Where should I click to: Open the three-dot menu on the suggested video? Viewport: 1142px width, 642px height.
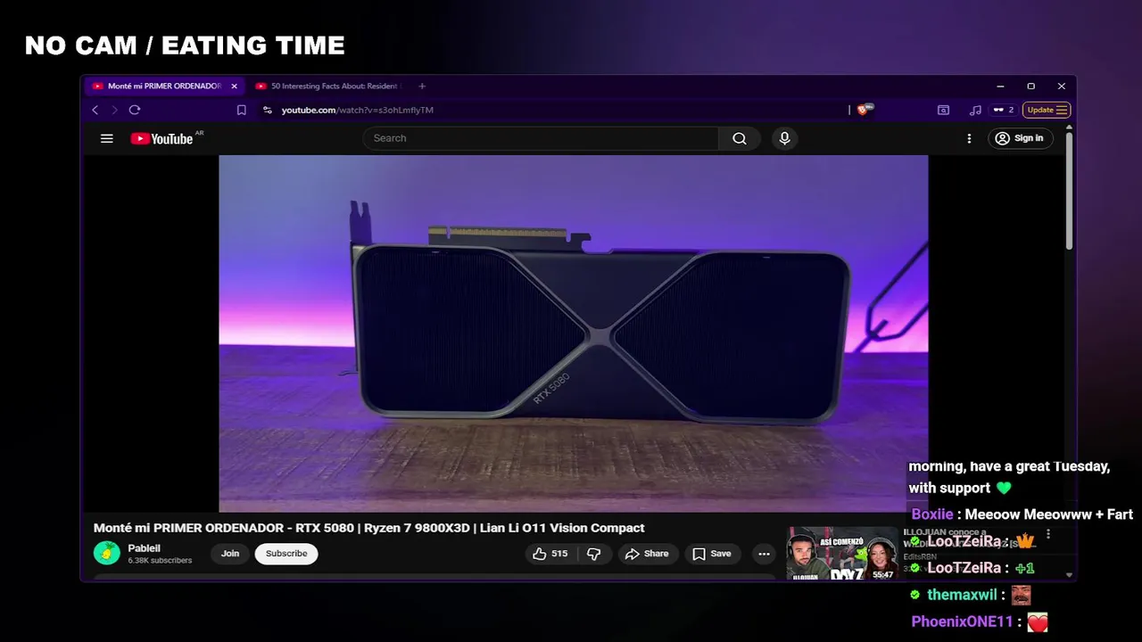pos(1048,534)
